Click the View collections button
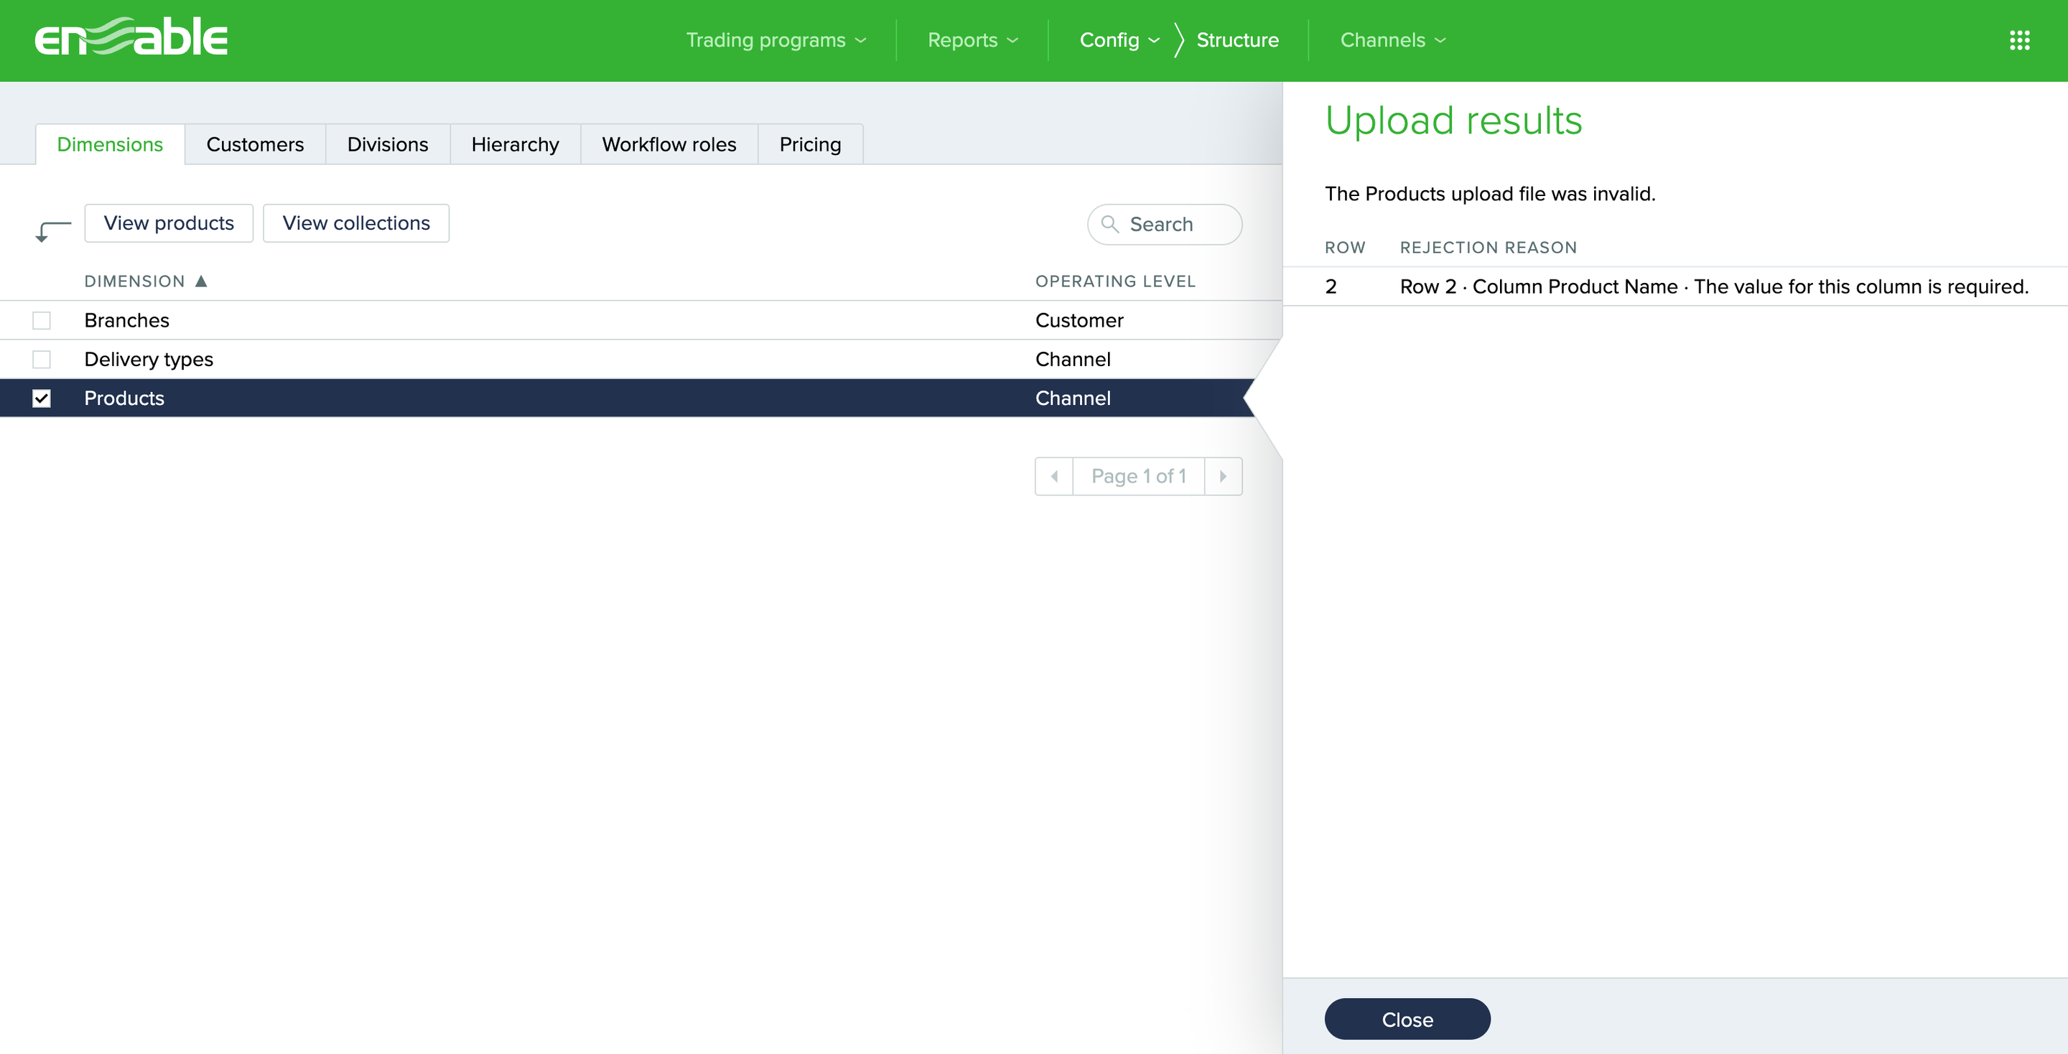This screenshot has width=2068, height=1054. point(355,223)
